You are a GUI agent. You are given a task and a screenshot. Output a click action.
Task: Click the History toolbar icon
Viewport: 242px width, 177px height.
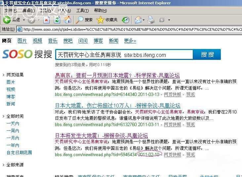[x=126, y=20]
